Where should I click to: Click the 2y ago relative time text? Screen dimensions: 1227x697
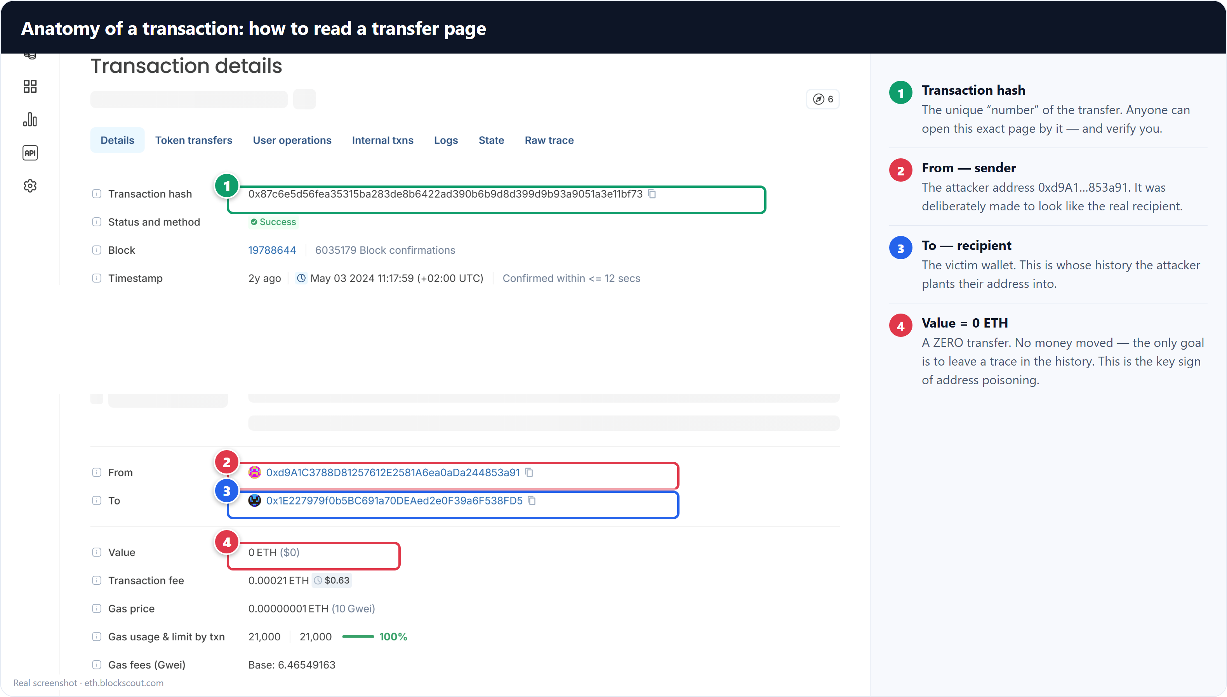click(265, 278)
